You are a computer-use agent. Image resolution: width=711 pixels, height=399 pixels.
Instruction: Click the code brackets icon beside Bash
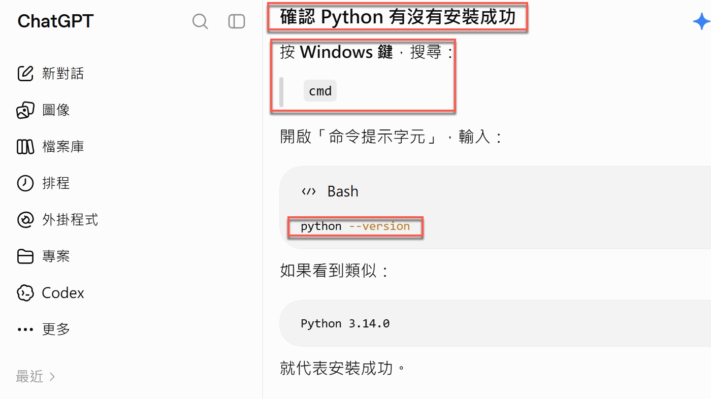308,191
